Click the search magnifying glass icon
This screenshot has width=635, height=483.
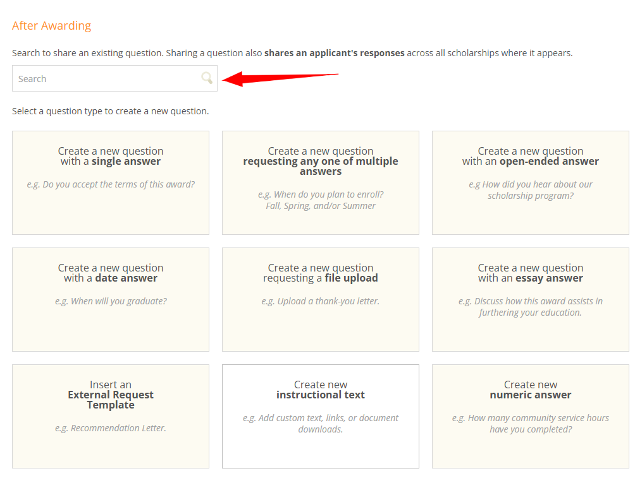pyautogui.click(x=207, y=78)
